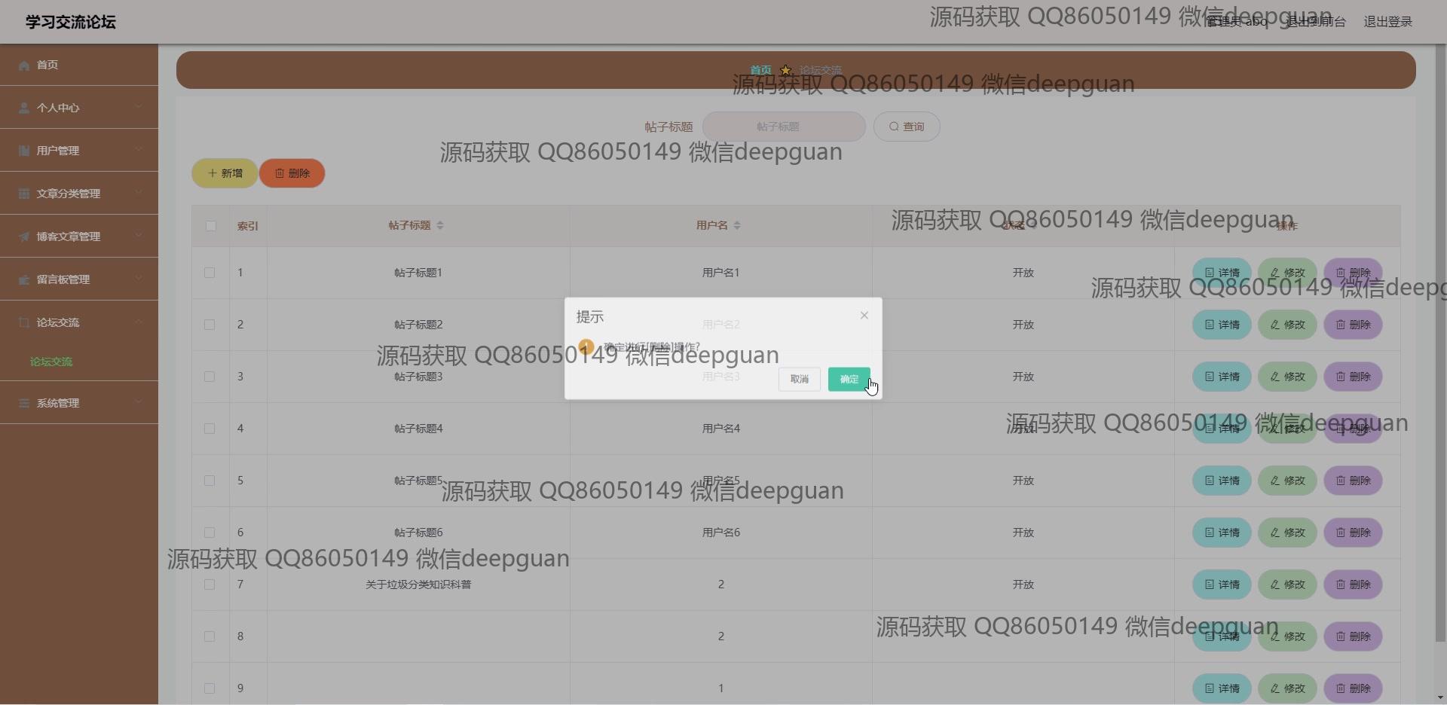Open 详情 for row 帖子标题2
Image resolution: width=1447 pixels, height=705 pixels.
pyautogui.click(x=1222, y=325)
